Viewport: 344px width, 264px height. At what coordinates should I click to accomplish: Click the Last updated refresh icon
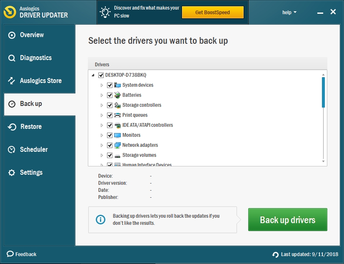coord(275,254)
